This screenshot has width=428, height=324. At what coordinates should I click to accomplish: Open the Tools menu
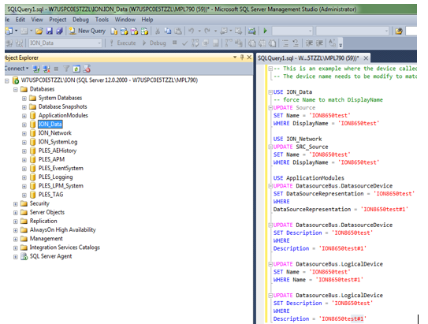click(102, 20)
